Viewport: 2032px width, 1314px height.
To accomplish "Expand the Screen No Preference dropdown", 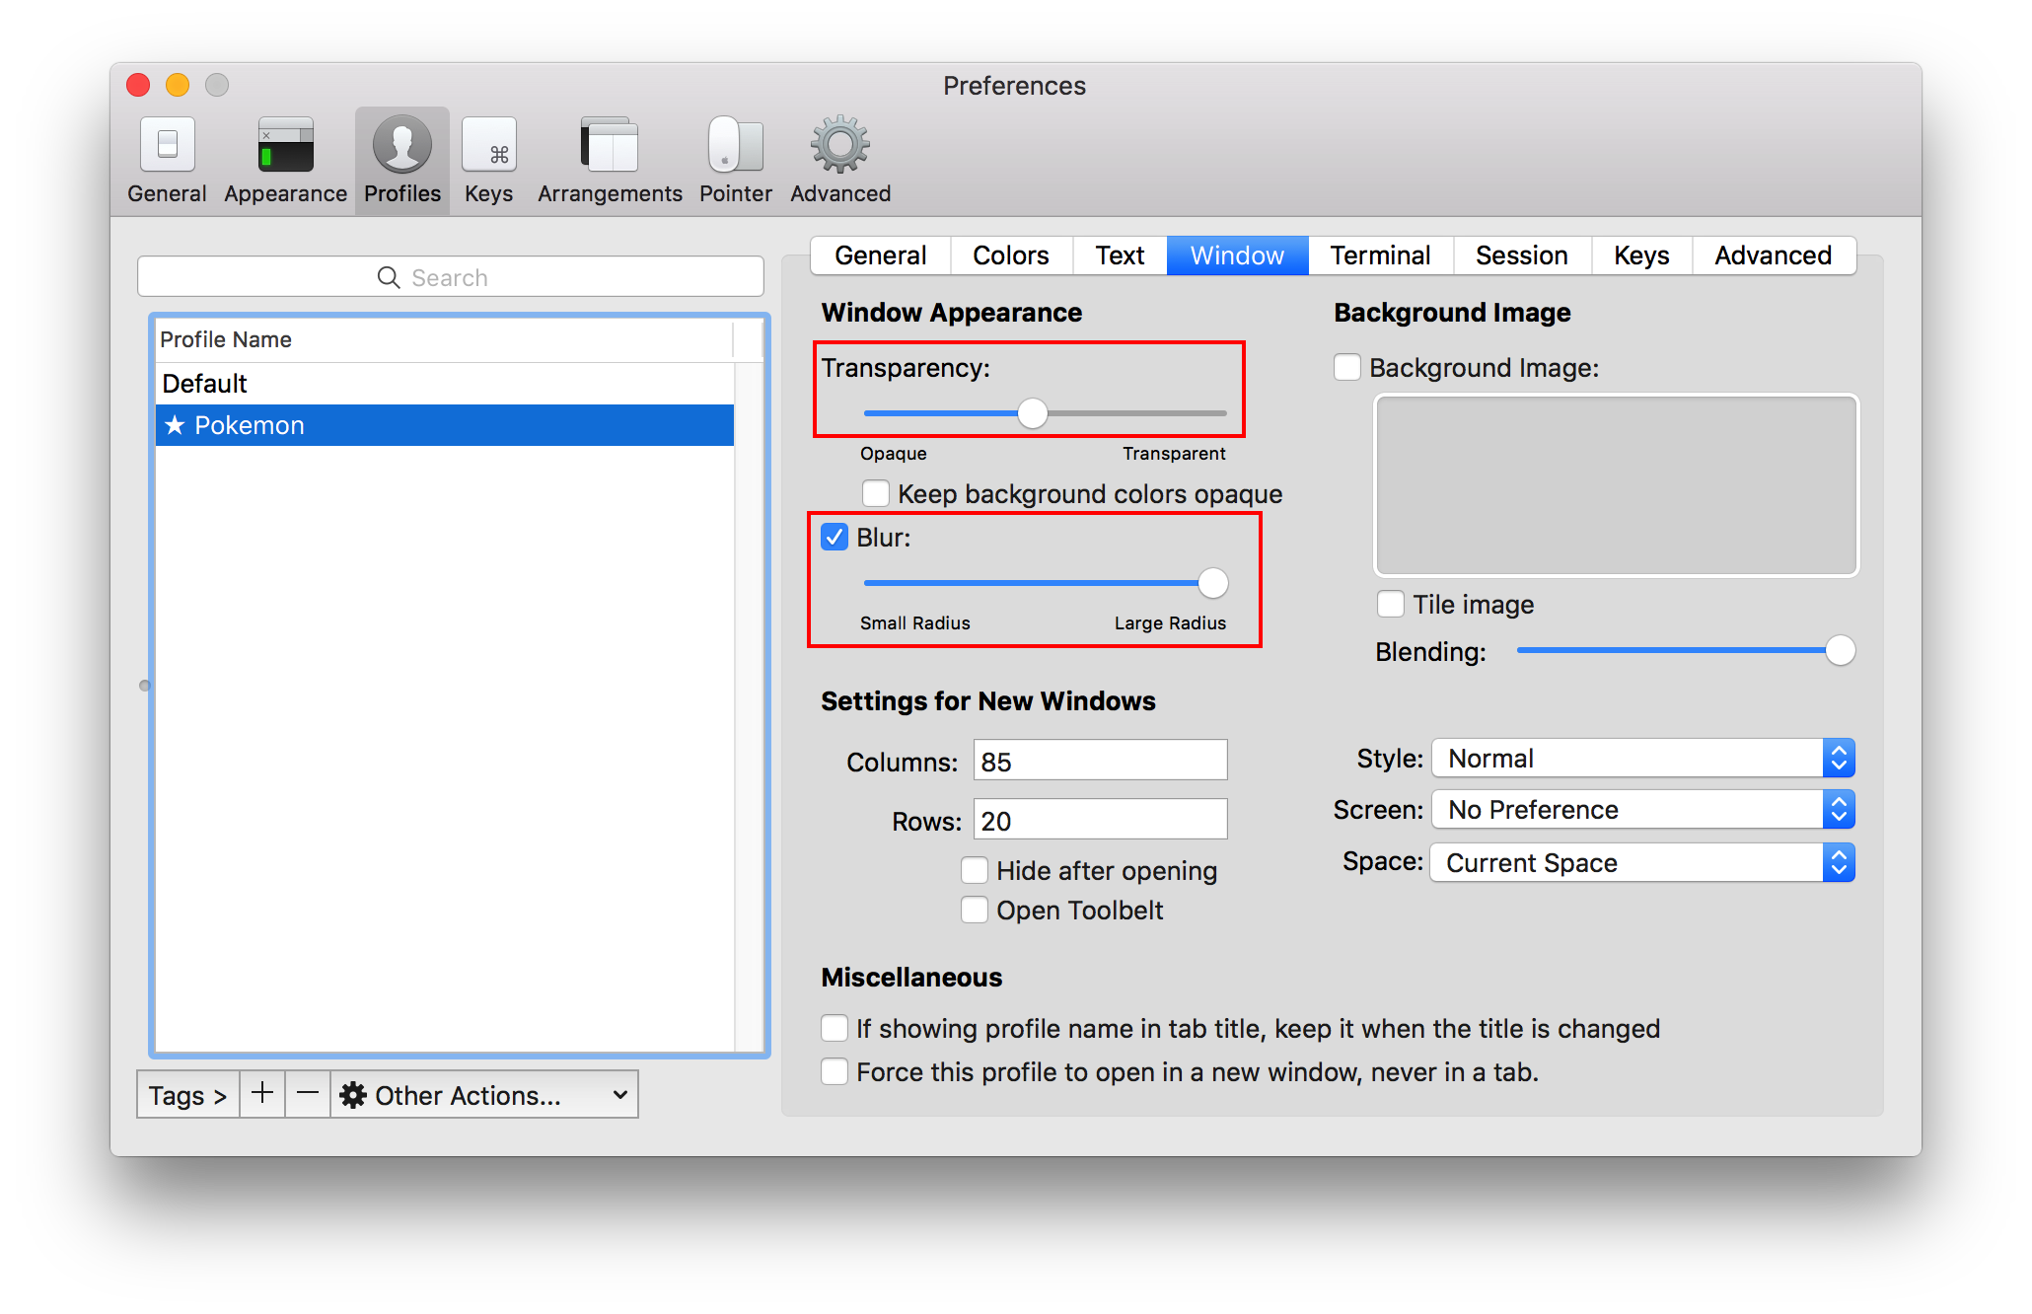I will [x=1642, y=810].
